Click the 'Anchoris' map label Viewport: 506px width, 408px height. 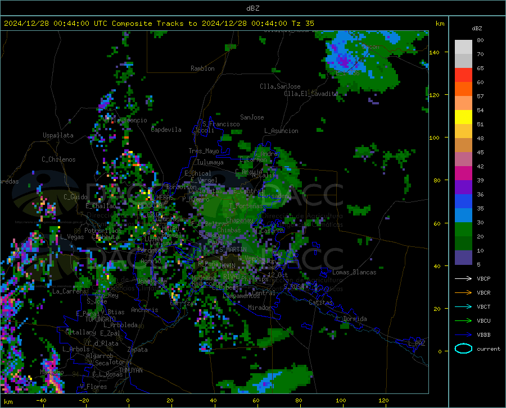(x=144, y=310)
